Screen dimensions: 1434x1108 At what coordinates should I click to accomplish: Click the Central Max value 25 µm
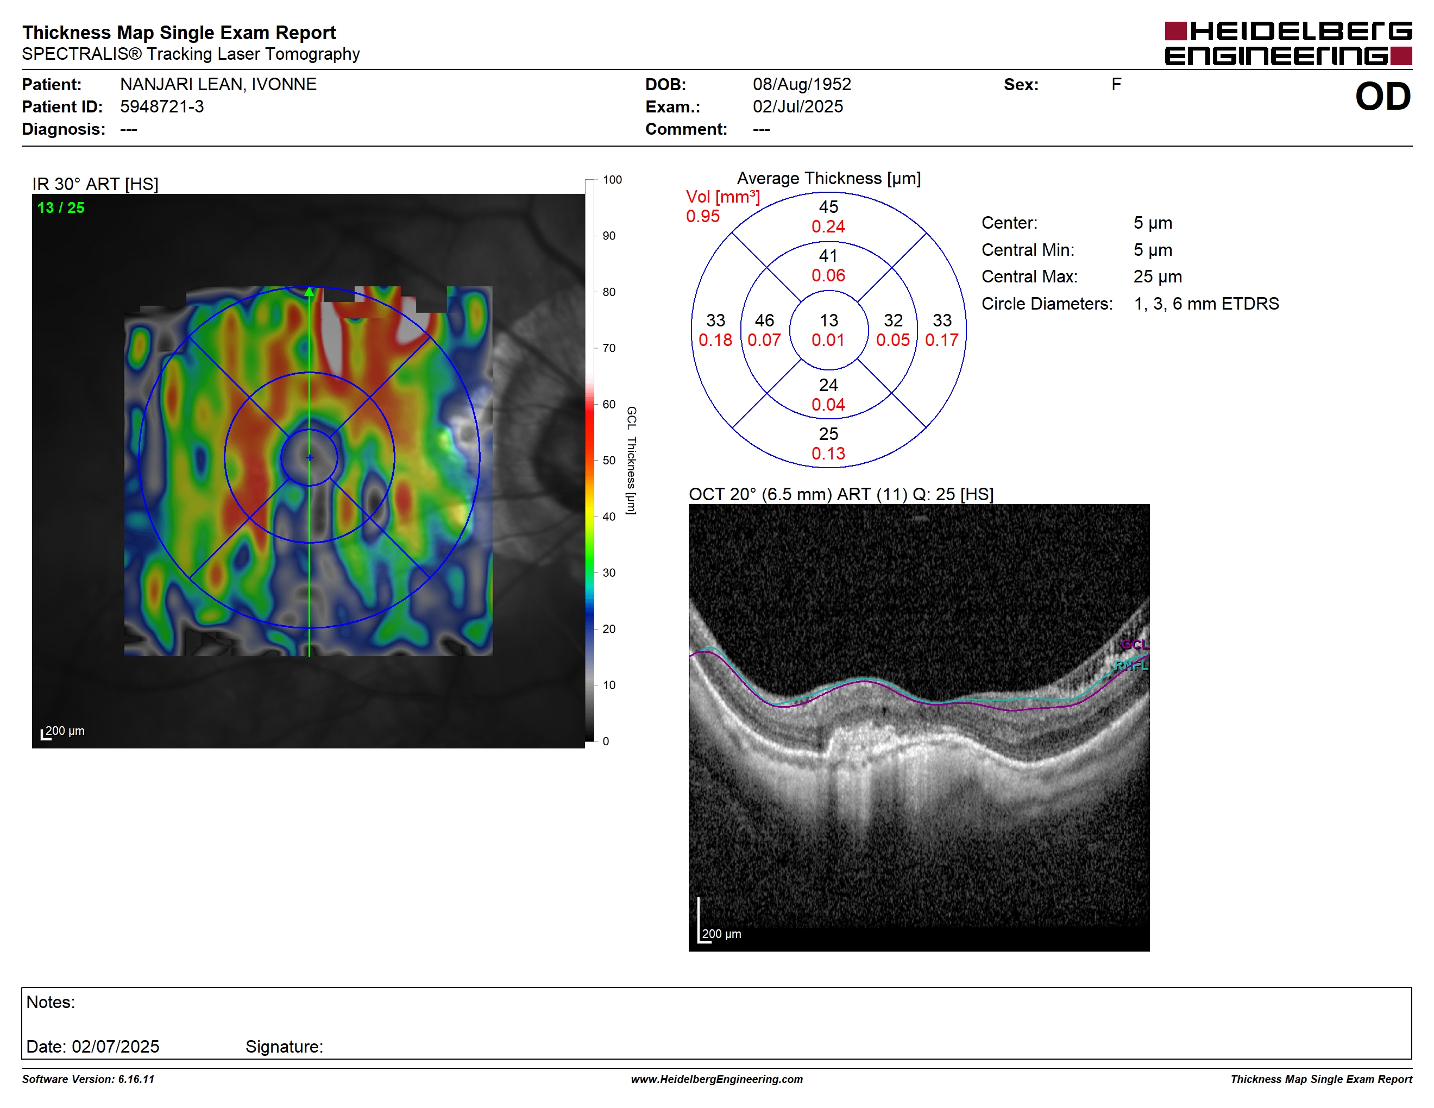point(1158,276)
